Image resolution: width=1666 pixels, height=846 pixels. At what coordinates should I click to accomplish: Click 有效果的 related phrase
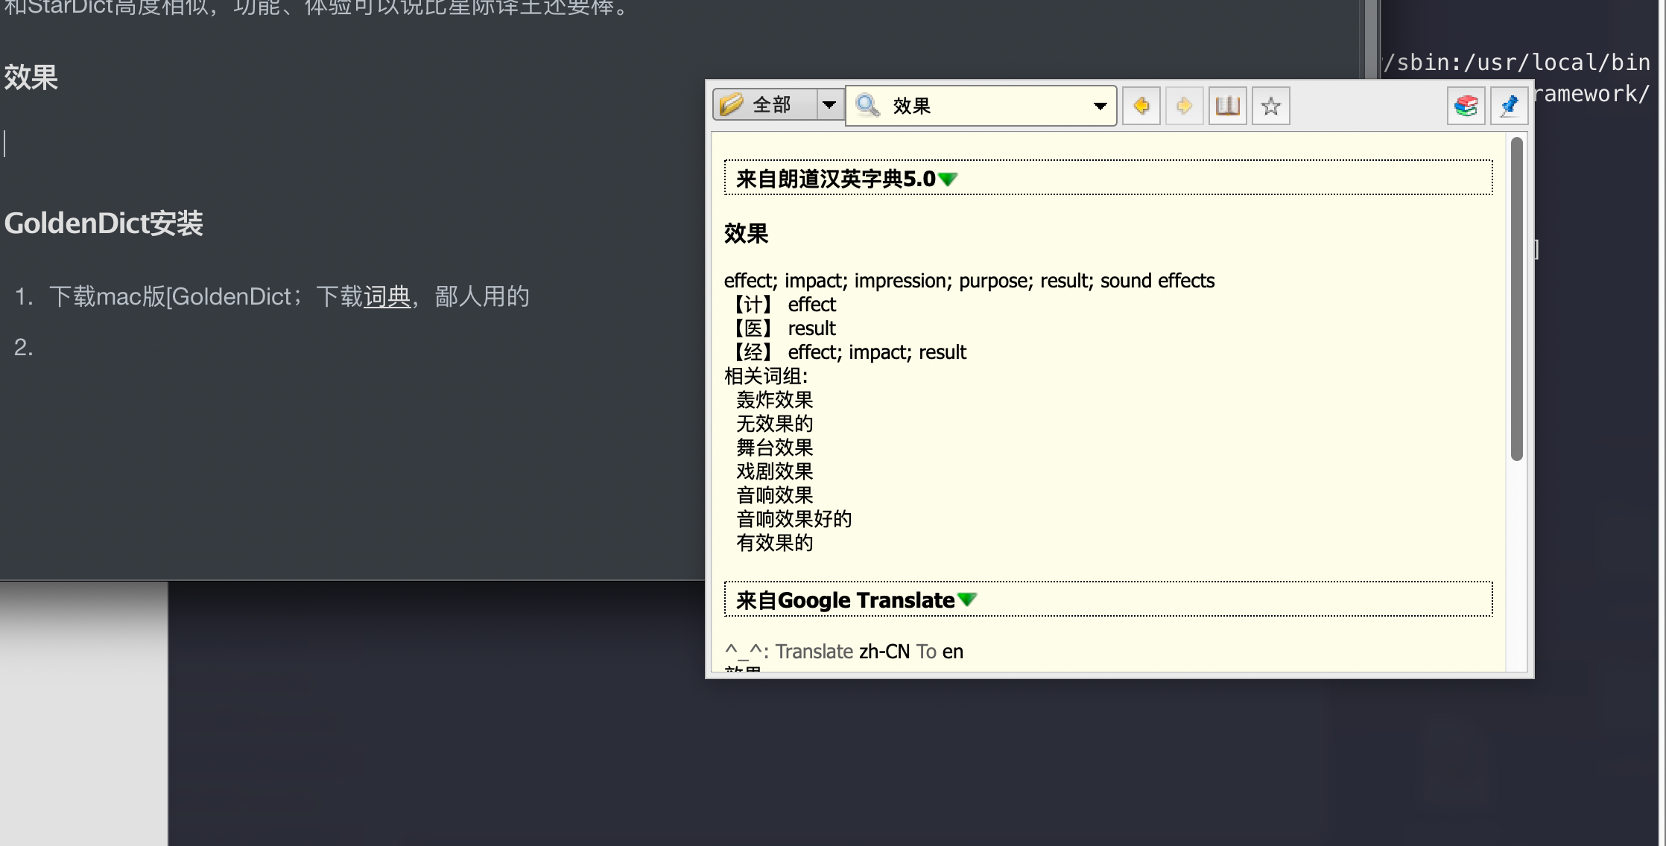(x=774, y=543)
